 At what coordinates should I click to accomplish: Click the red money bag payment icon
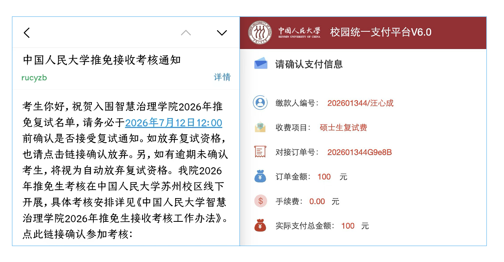[260, 225]
